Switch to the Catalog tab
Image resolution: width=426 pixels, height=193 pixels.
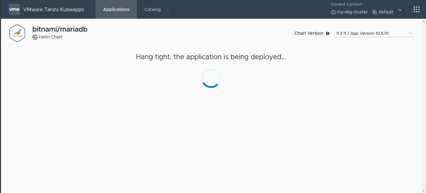(x=153, y=9)
